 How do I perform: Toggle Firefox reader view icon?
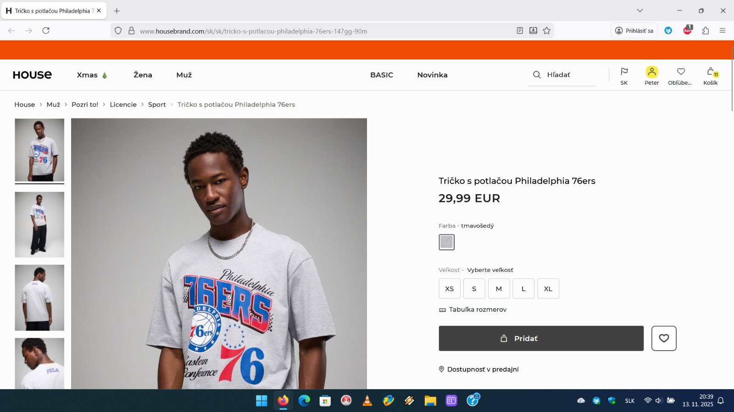pos(520,31)
